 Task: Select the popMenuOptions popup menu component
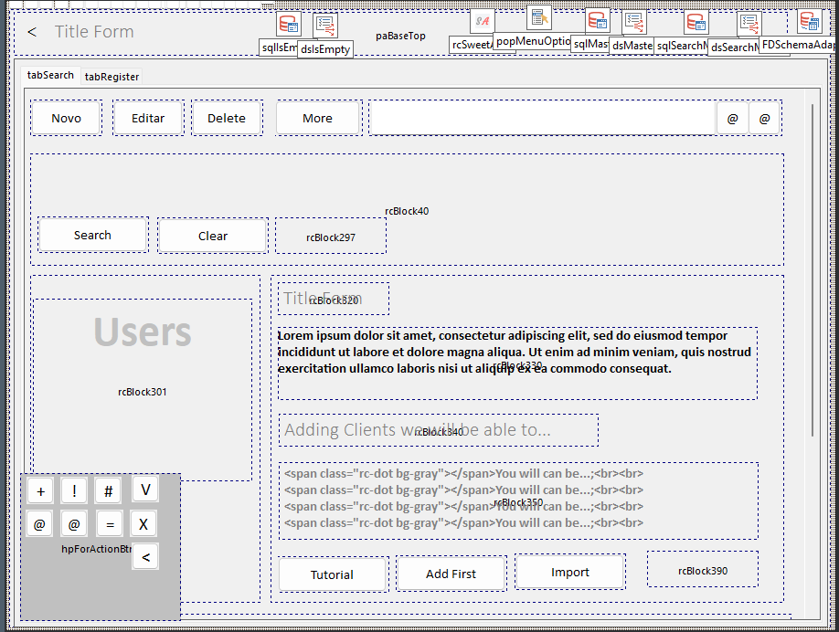(x=538, y=17)
